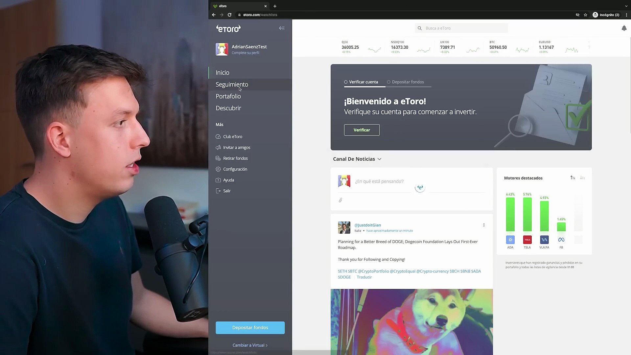
Task: Select the ADA asset icon
Action: pos(510,240)
